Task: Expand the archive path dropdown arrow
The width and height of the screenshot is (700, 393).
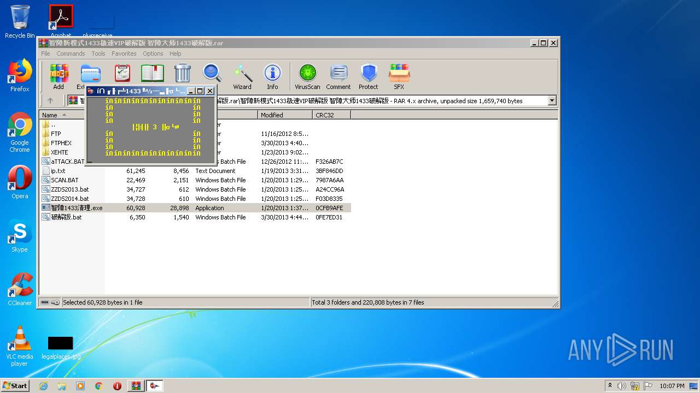Action: pos(552,100)
